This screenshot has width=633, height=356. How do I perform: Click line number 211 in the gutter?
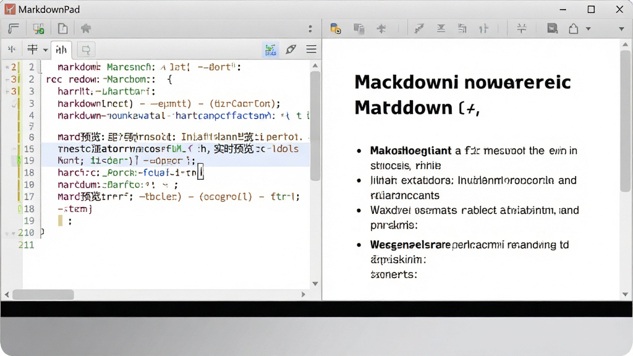tap(26, 245)
